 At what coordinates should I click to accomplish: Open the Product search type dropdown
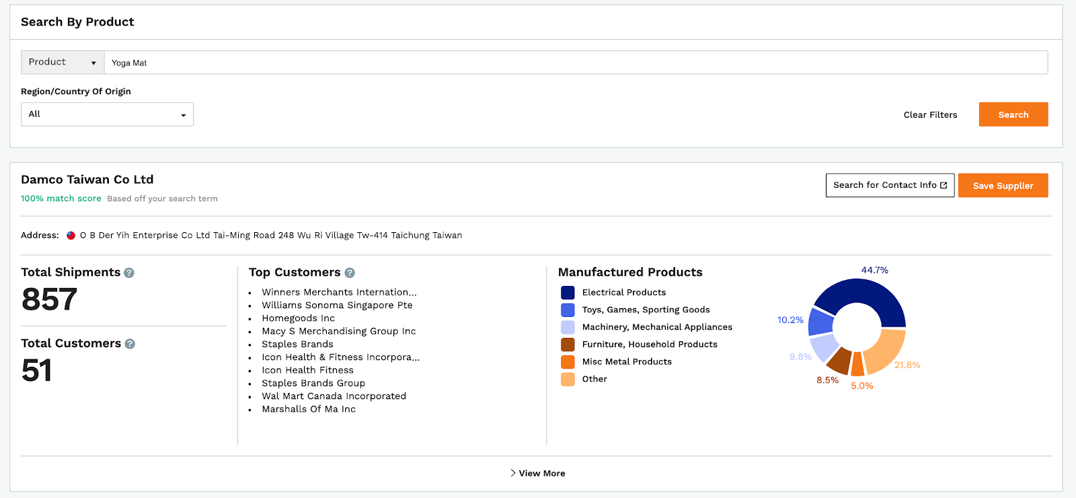63,63
